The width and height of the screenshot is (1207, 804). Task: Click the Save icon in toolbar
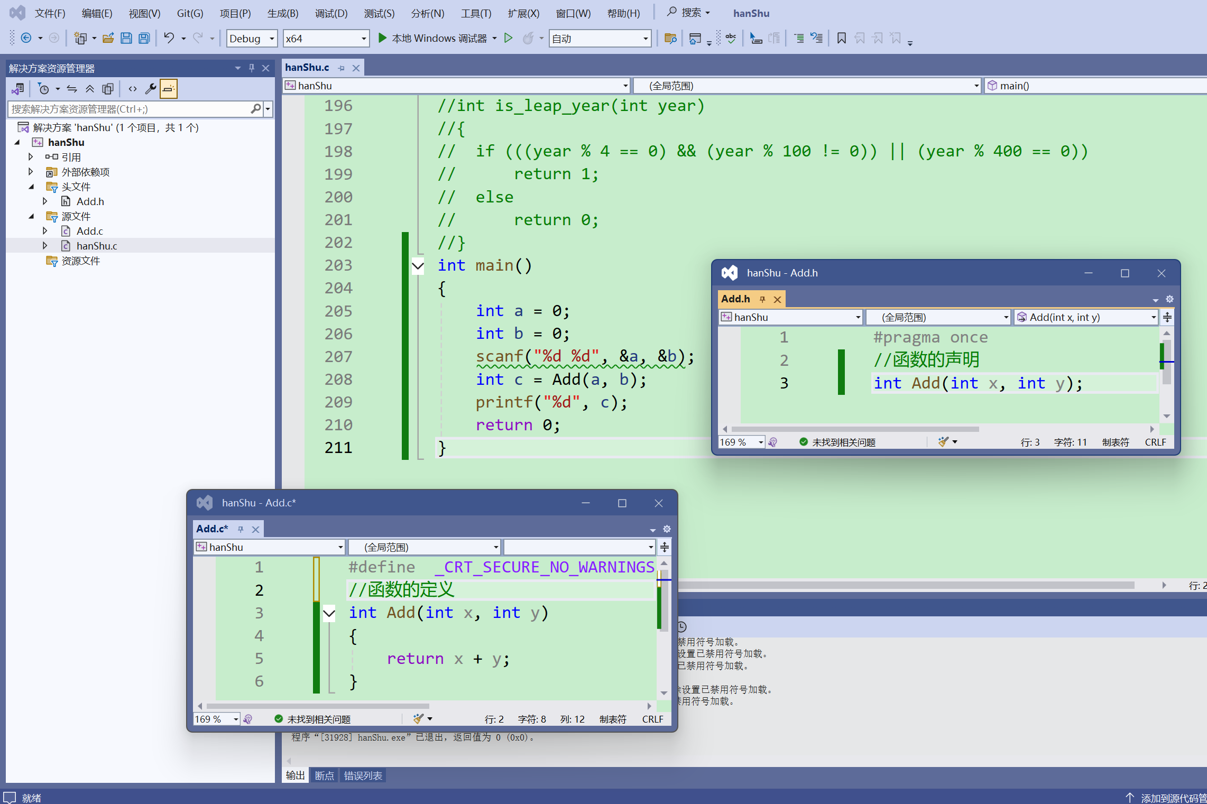coord(126,38)
